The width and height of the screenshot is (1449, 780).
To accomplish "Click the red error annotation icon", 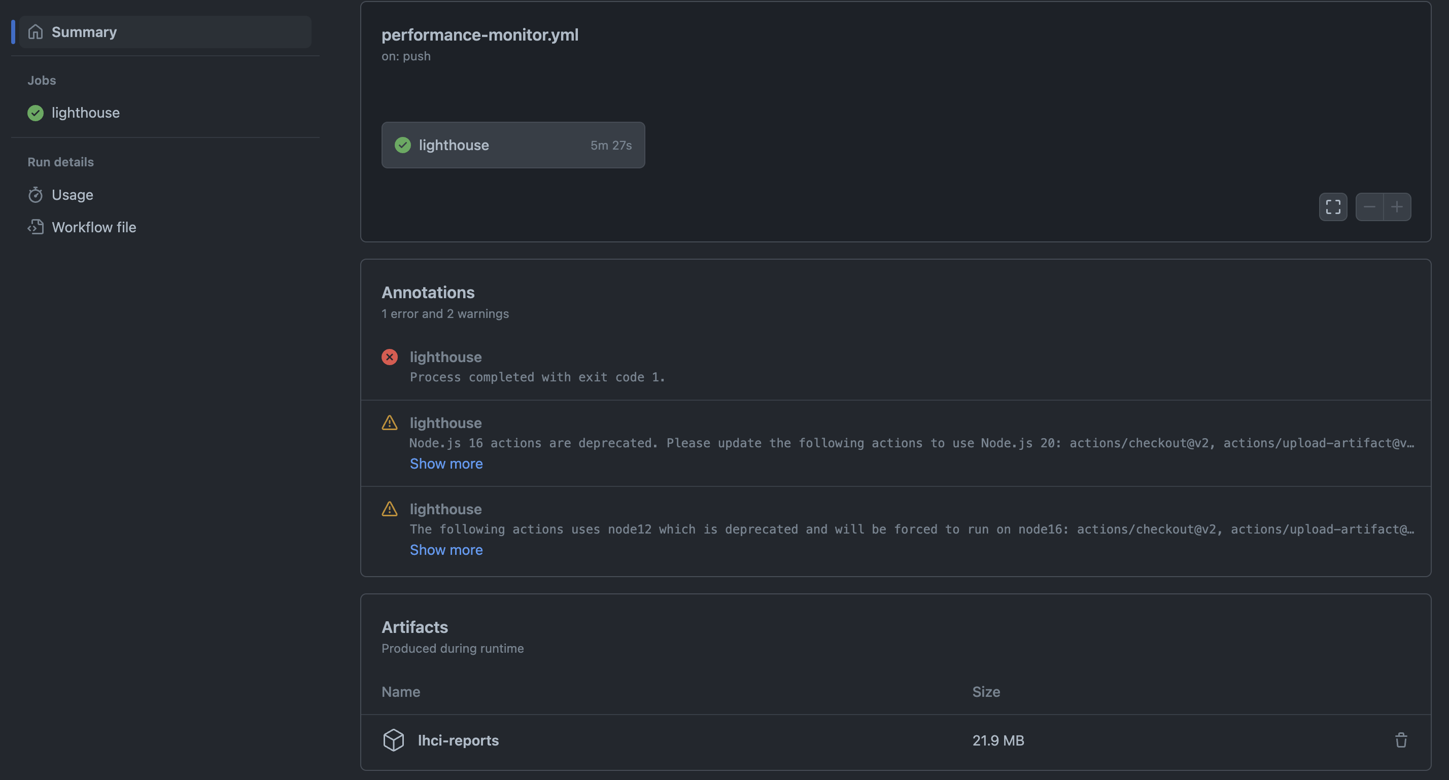I will pos(389,357).
